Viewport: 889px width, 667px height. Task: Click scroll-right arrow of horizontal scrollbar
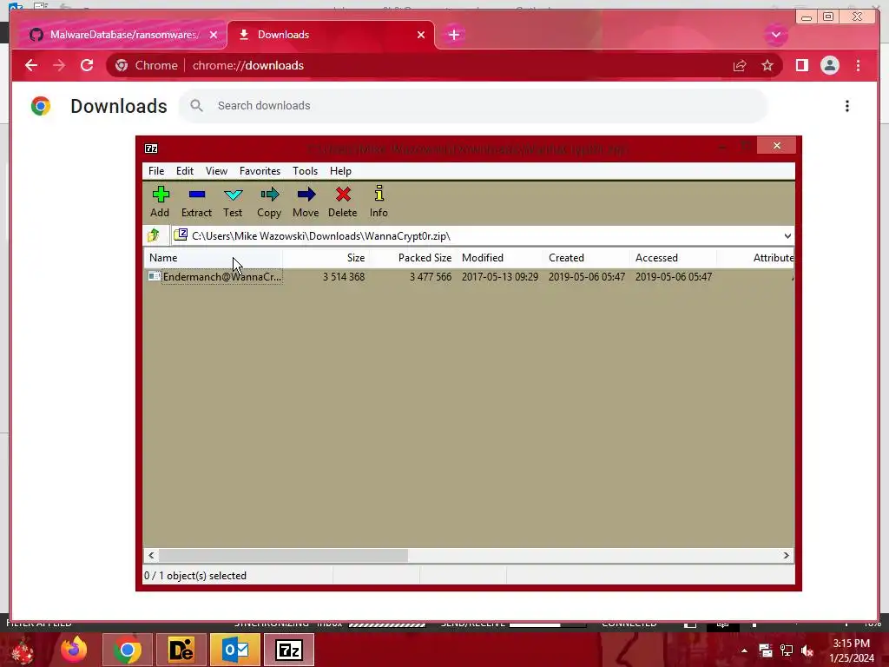point(786,555)
